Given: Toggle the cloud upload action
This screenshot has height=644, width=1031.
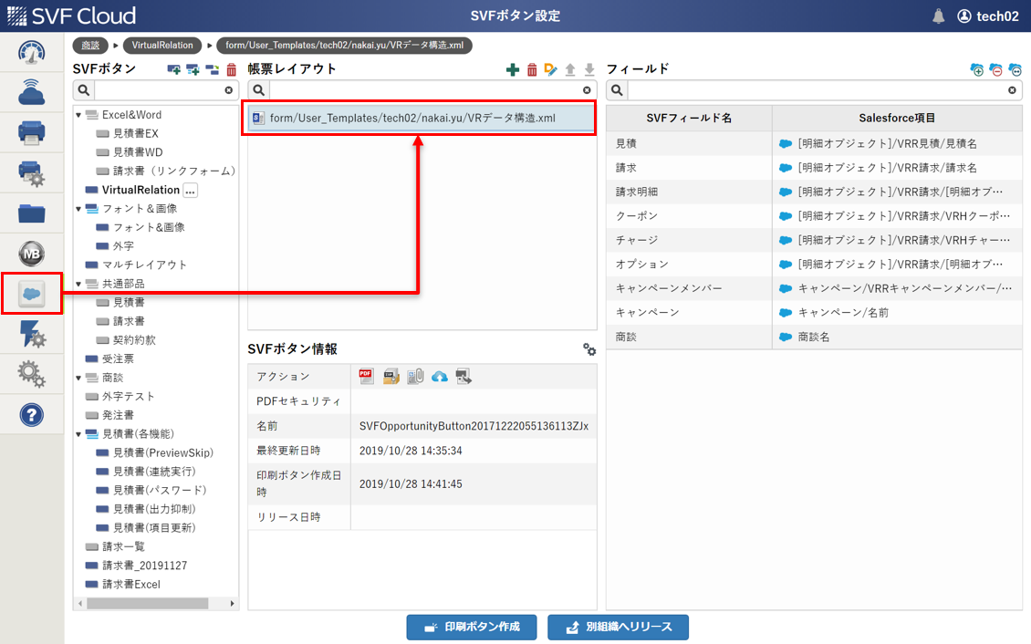Looking at the screenshot, I should click(440, 376).
